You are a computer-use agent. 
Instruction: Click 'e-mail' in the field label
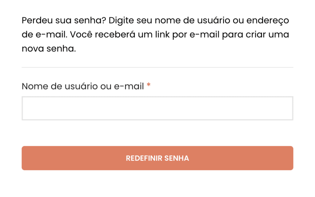tap(129, 86)
